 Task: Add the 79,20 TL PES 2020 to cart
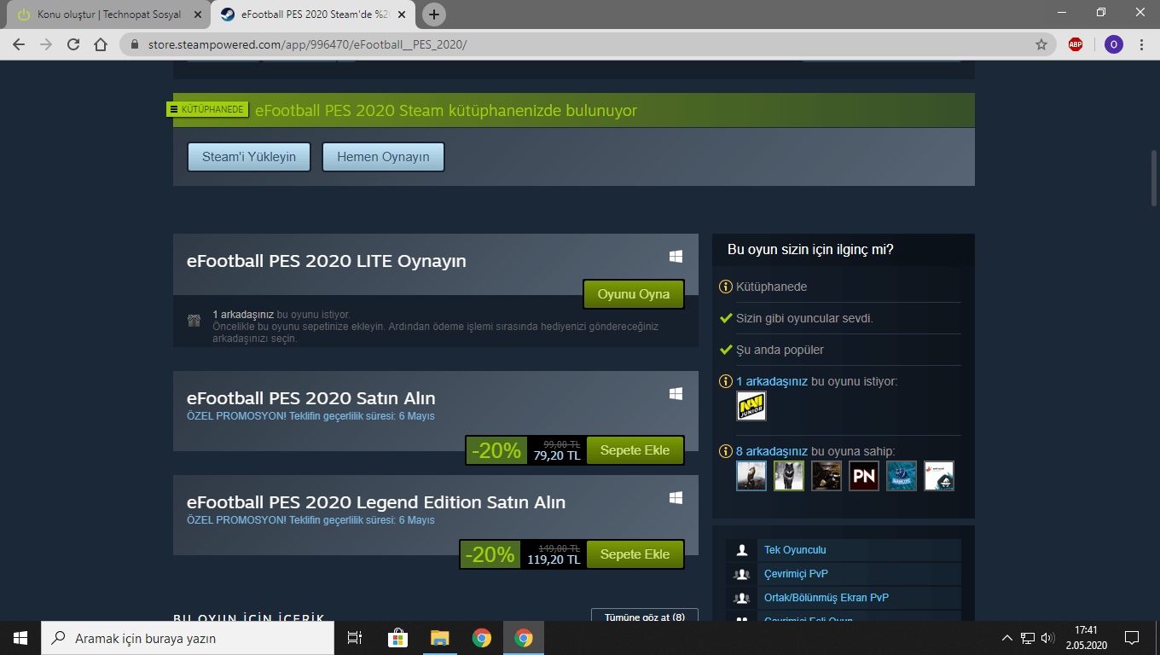click(635, 450)
